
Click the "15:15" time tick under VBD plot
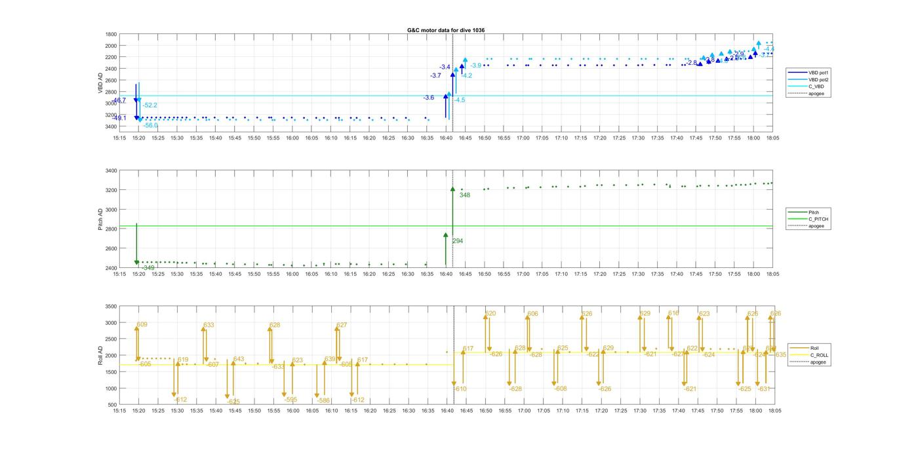119,138
